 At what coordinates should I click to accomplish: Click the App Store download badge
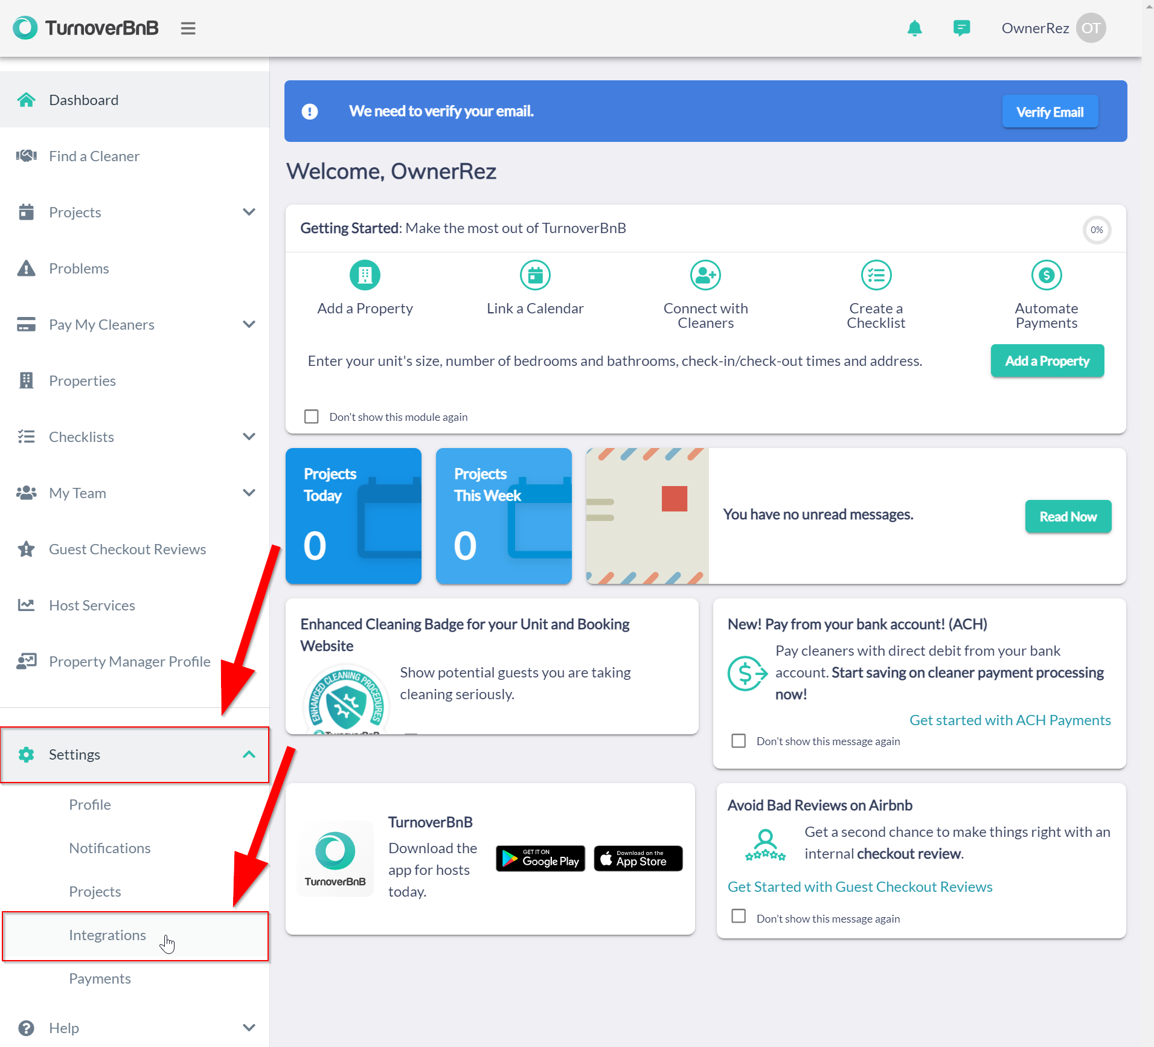click(x=638, y=858)
